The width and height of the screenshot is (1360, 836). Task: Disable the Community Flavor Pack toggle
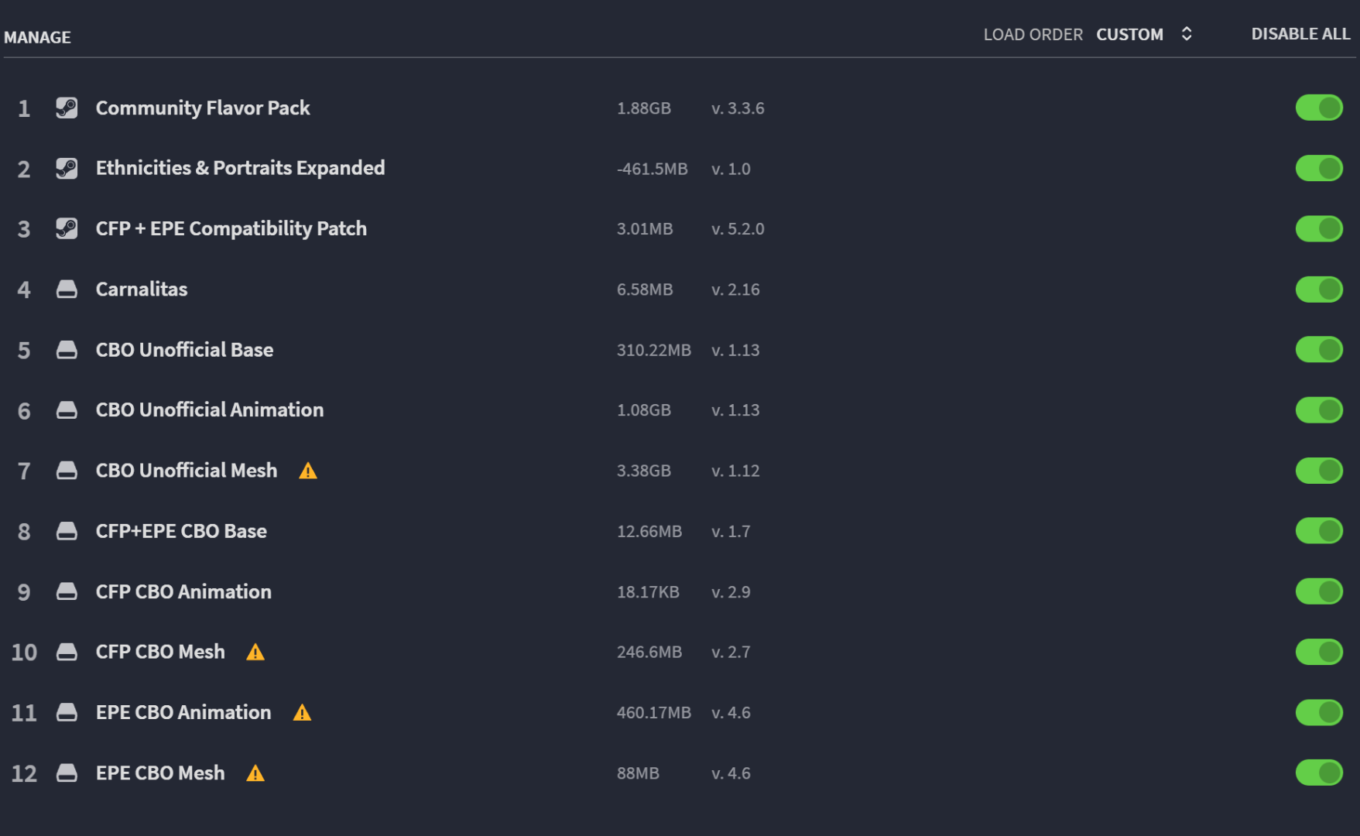coord(1319,108)
